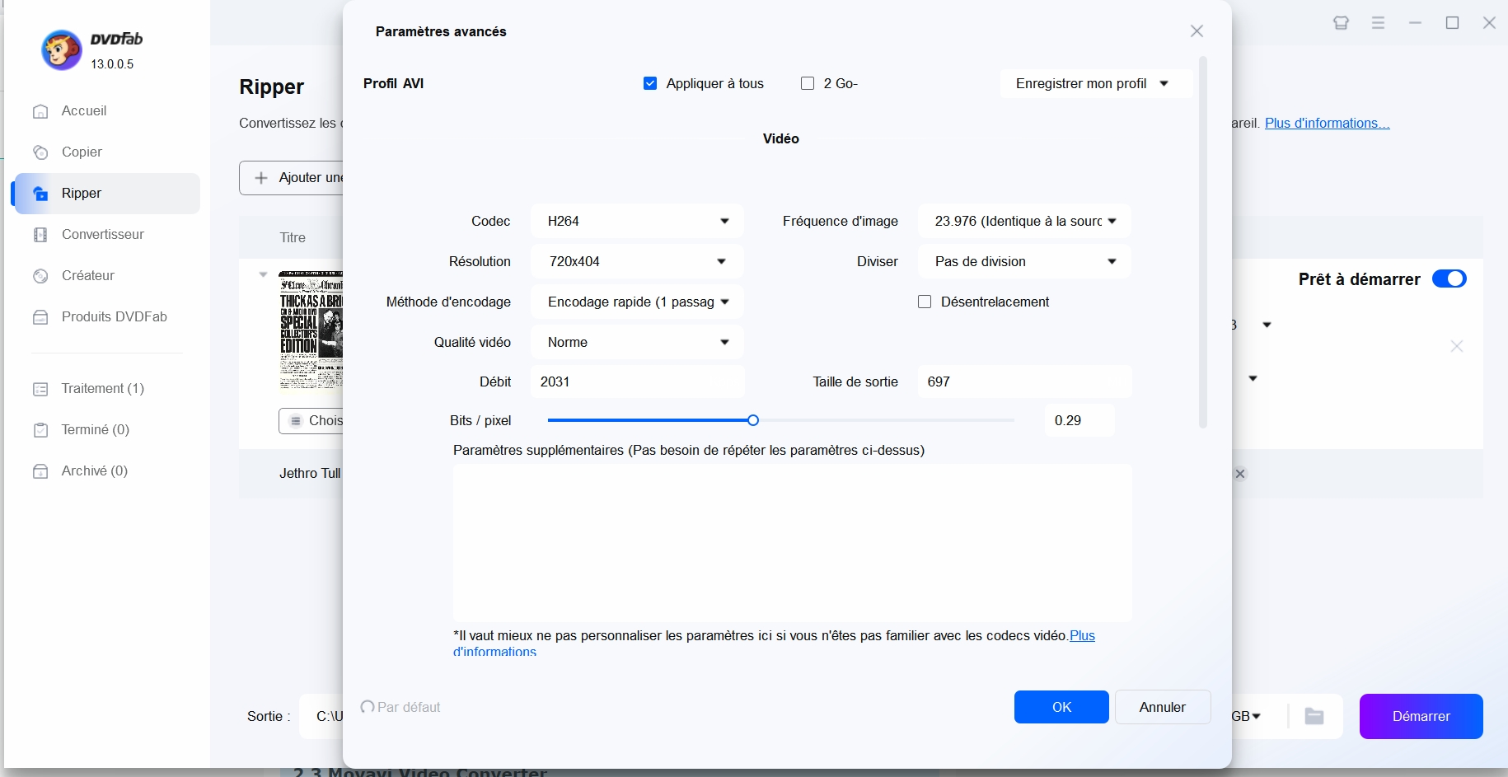Open the Enregistrer mon profil dropdown

click(x=1096, y=83)
